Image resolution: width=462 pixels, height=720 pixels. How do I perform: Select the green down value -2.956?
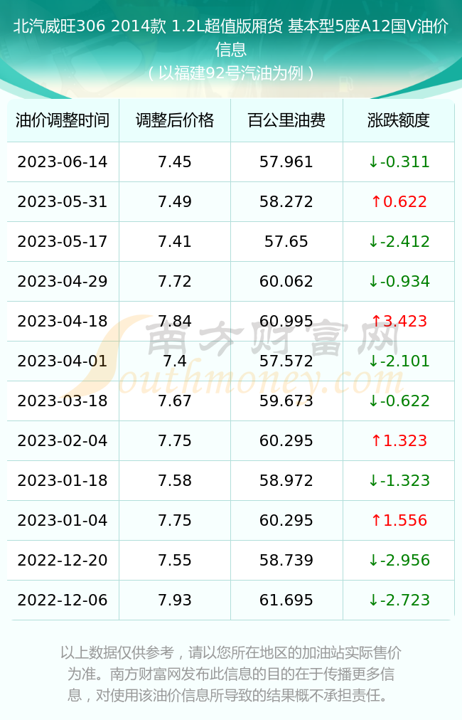pyautogui.click(x=399, y=560)
